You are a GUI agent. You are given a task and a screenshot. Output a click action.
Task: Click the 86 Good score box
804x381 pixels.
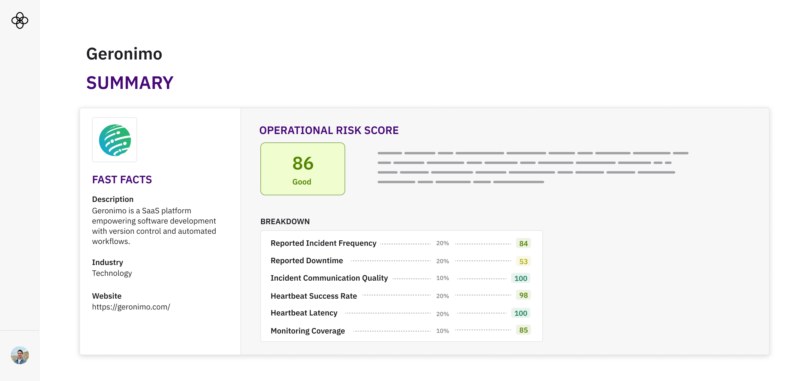point(302,169)
